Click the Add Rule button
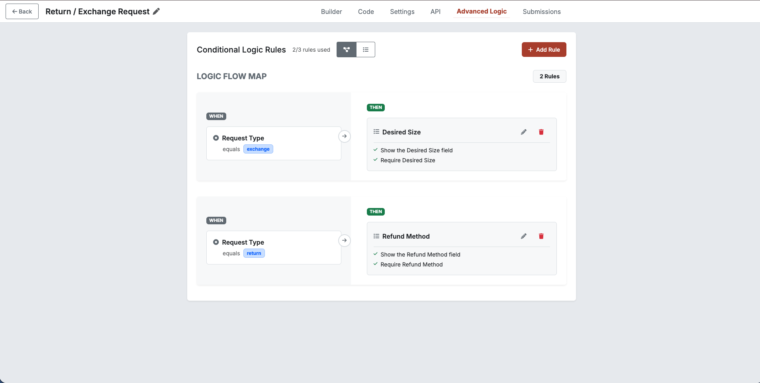 (544, 49)
